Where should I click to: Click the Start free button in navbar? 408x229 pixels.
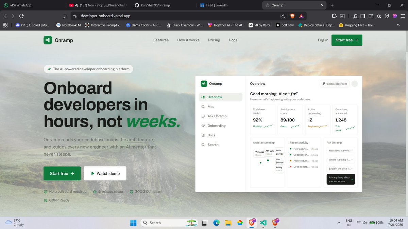(x=347, y=40)
